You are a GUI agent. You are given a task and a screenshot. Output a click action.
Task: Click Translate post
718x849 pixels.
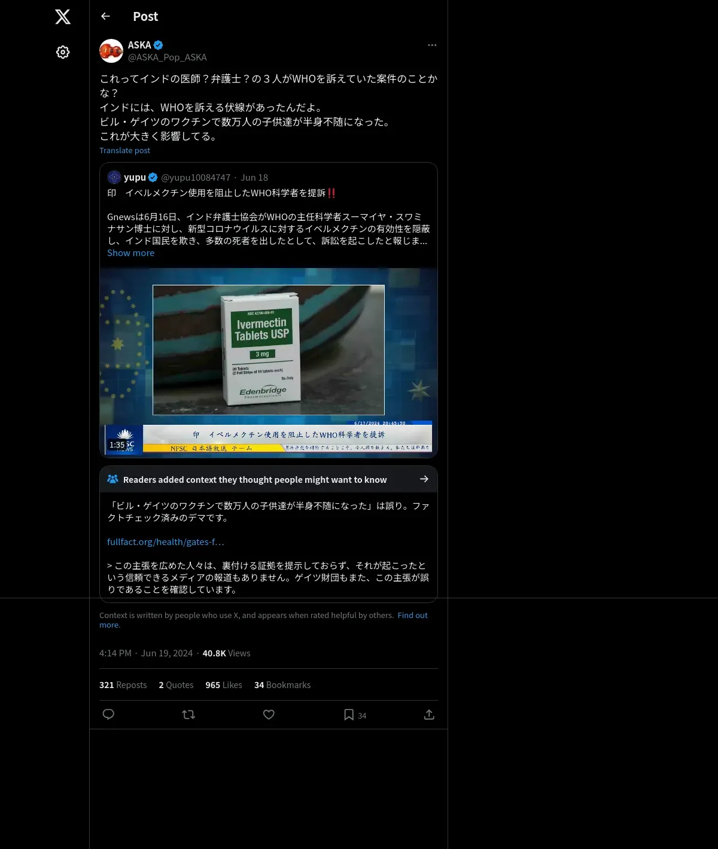pos(124,150)
